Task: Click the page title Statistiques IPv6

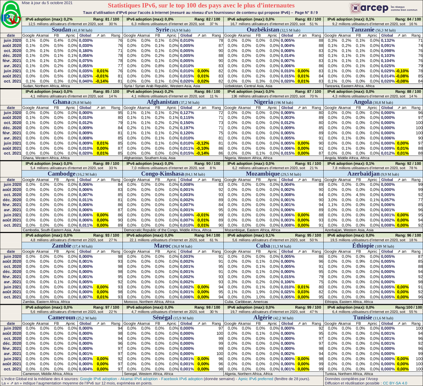Action: pos(201,5)
